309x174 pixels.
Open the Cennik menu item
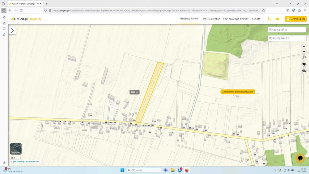pos(256,19)
